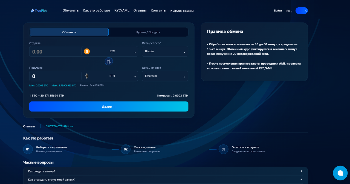Click the 01 step circle
The width and height of the screenshot is (350, 184).
pos(28,149)
